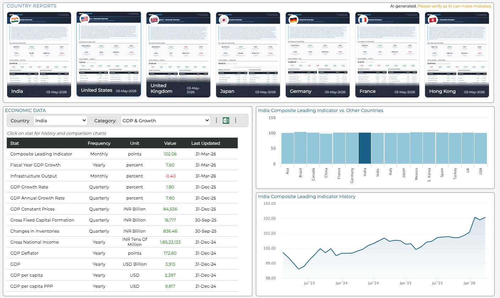Open the United States country report card
Screen dimensions: 500x298
point(109,54)
